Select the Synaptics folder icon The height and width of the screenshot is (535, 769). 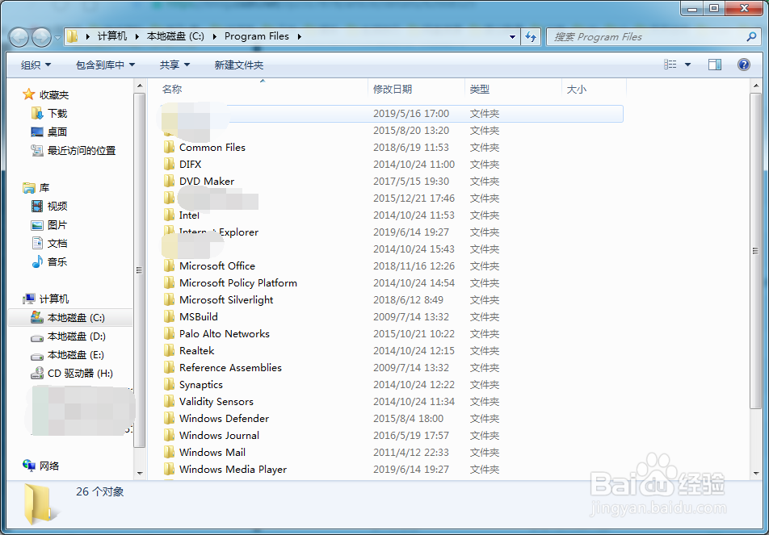[169, 385]
